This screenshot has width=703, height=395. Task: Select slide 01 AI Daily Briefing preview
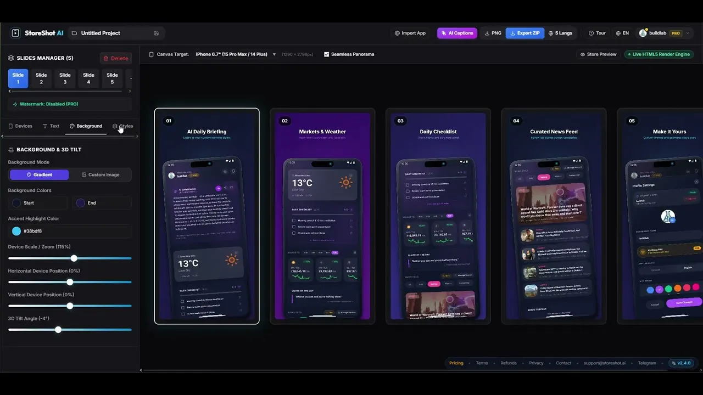pos(207,216)
